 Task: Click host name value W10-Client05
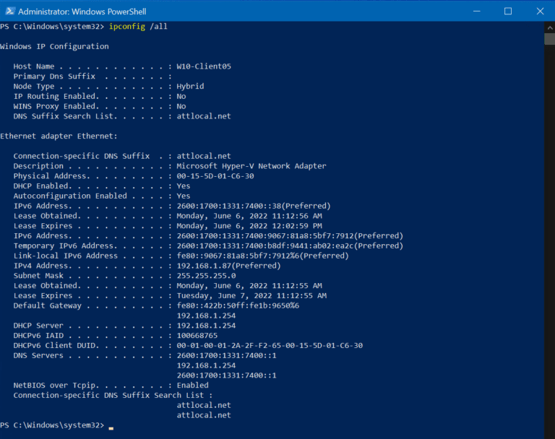[204, 66]
